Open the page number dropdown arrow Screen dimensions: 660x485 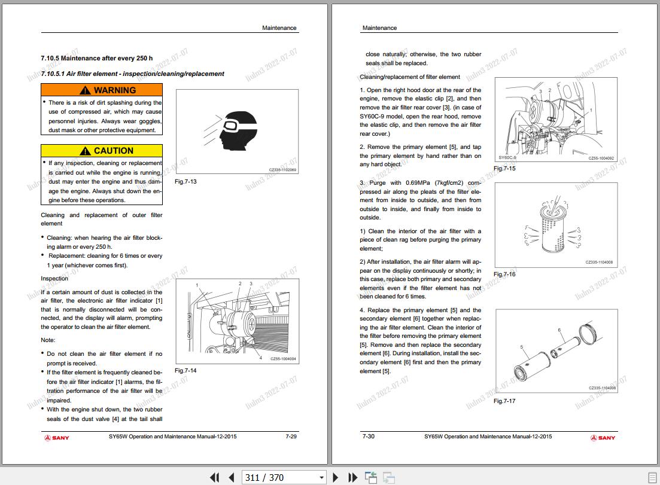click(321, 477)
